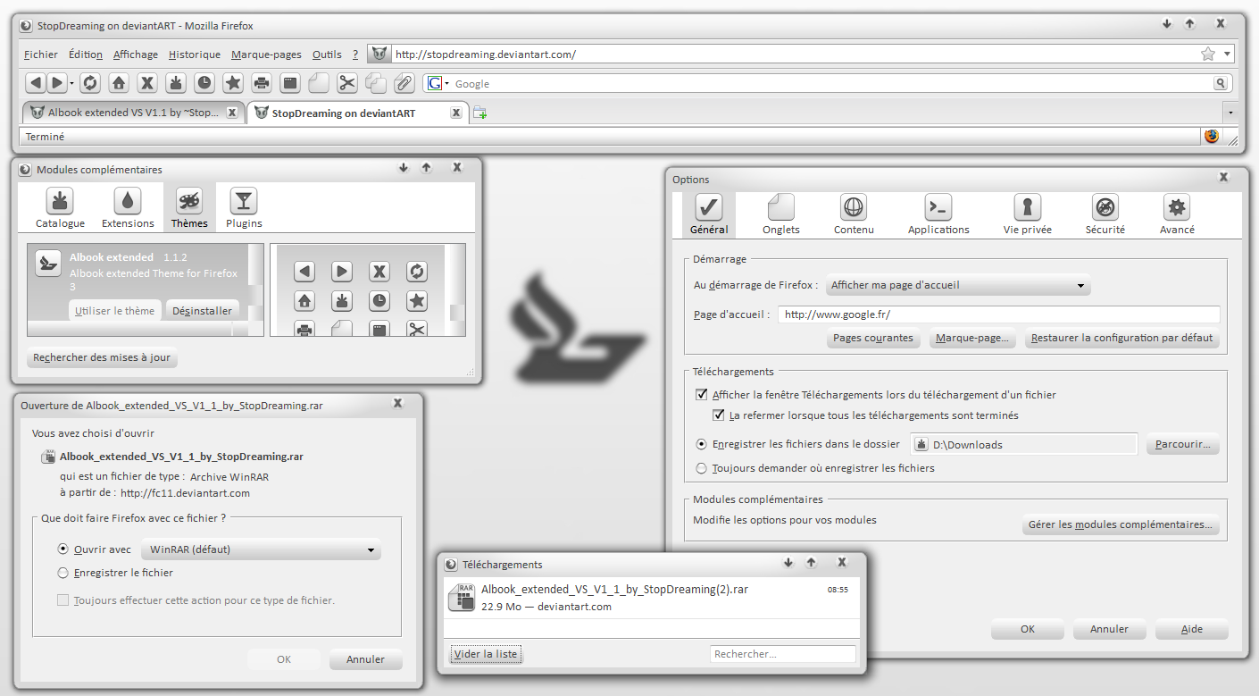Viewport: 1259px width, 696px height.
Task: Click 'Gérer les modules complémentaires…' button
Action: point(1121,525)
